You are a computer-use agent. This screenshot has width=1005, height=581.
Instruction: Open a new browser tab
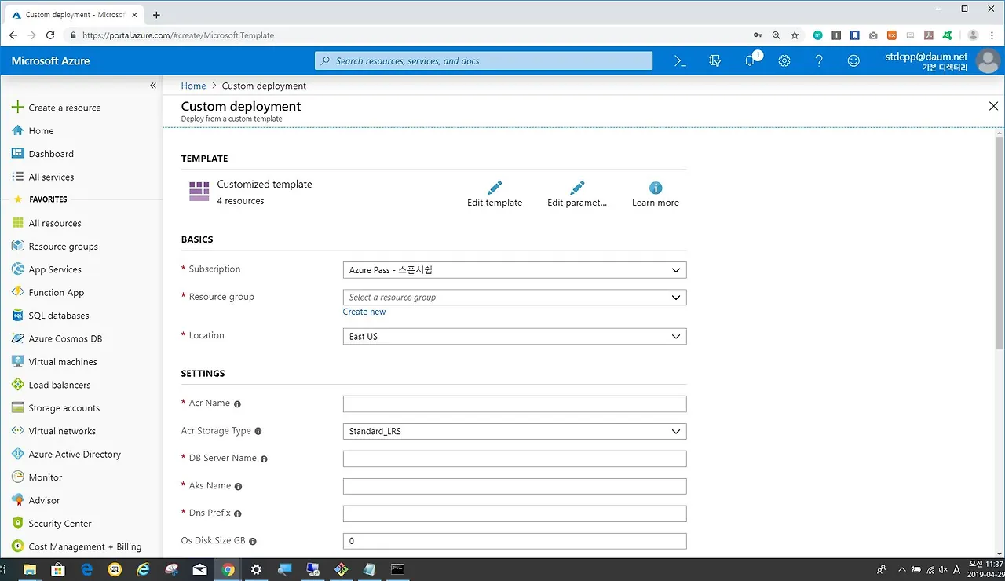[x=156, y=15]
